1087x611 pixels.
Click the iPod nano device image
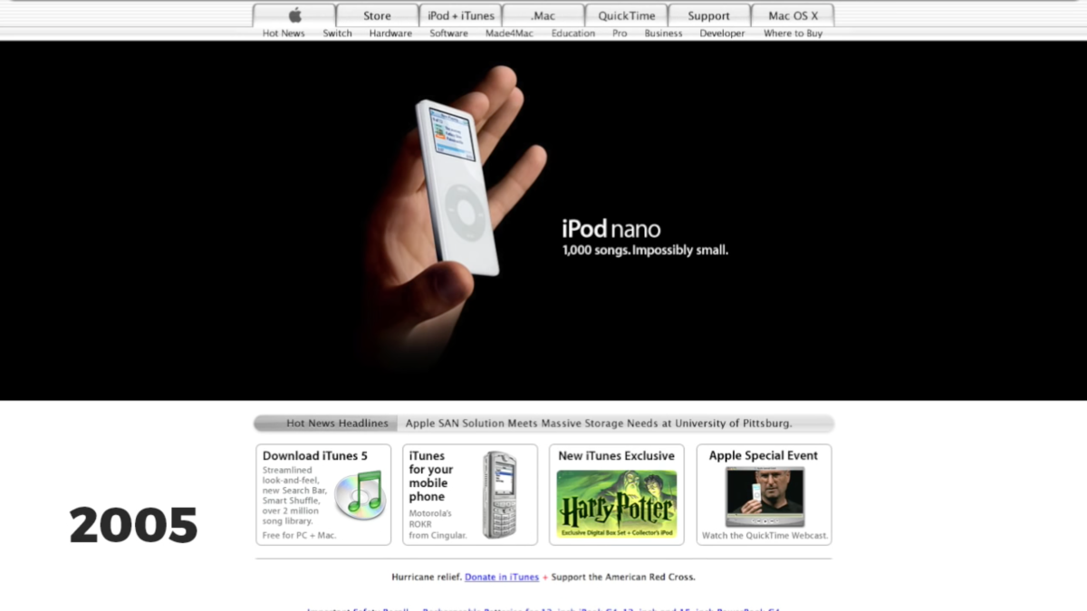[457, 187]
